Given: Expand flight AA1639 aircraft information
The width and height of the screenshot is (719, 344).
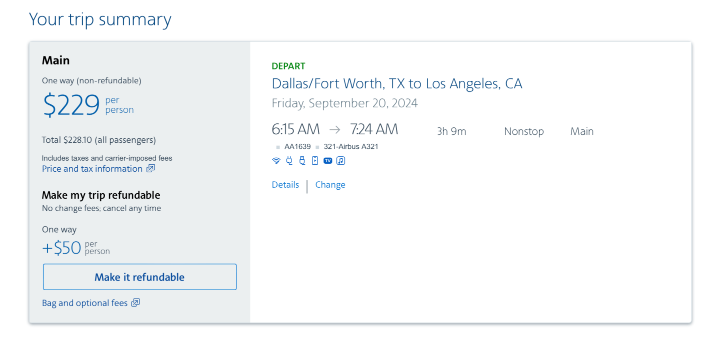Looking at the screenshot, I should point(297,146).
